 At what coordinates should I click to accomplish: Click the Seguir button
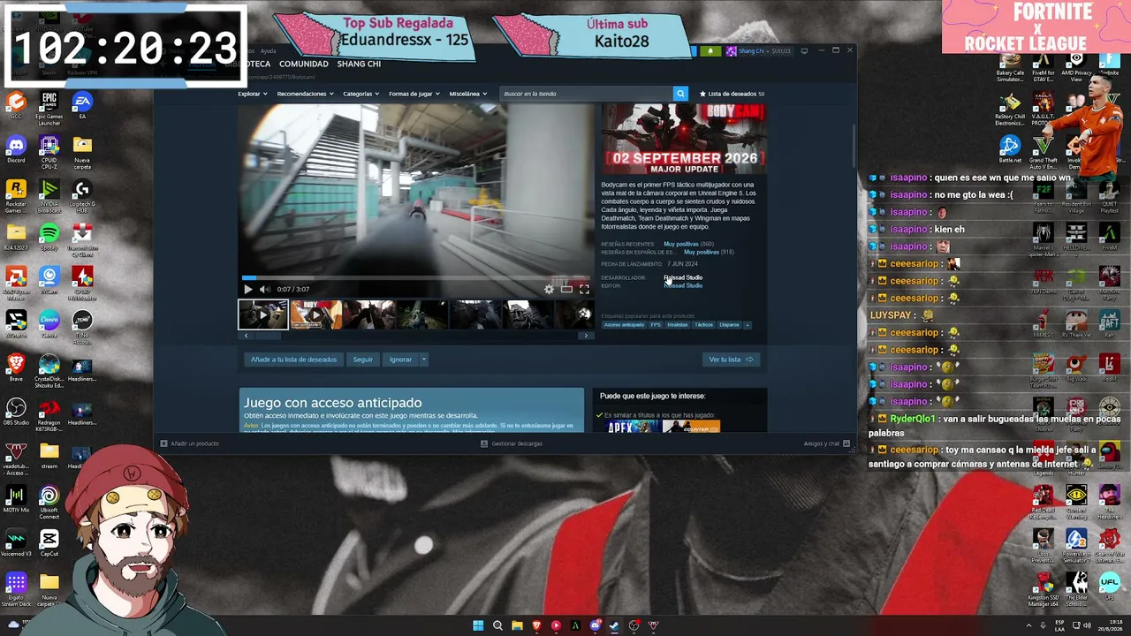[x=363, y=360]
